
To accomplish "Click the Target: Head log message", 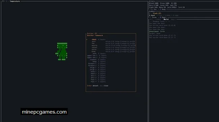I will point(155,33).
